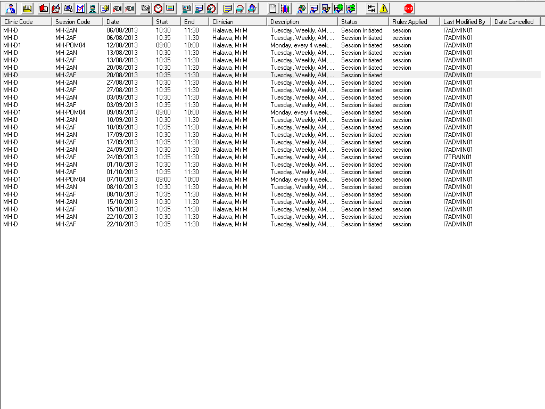
Task: Click the pointing hand P icon
Action: [130, 9]
